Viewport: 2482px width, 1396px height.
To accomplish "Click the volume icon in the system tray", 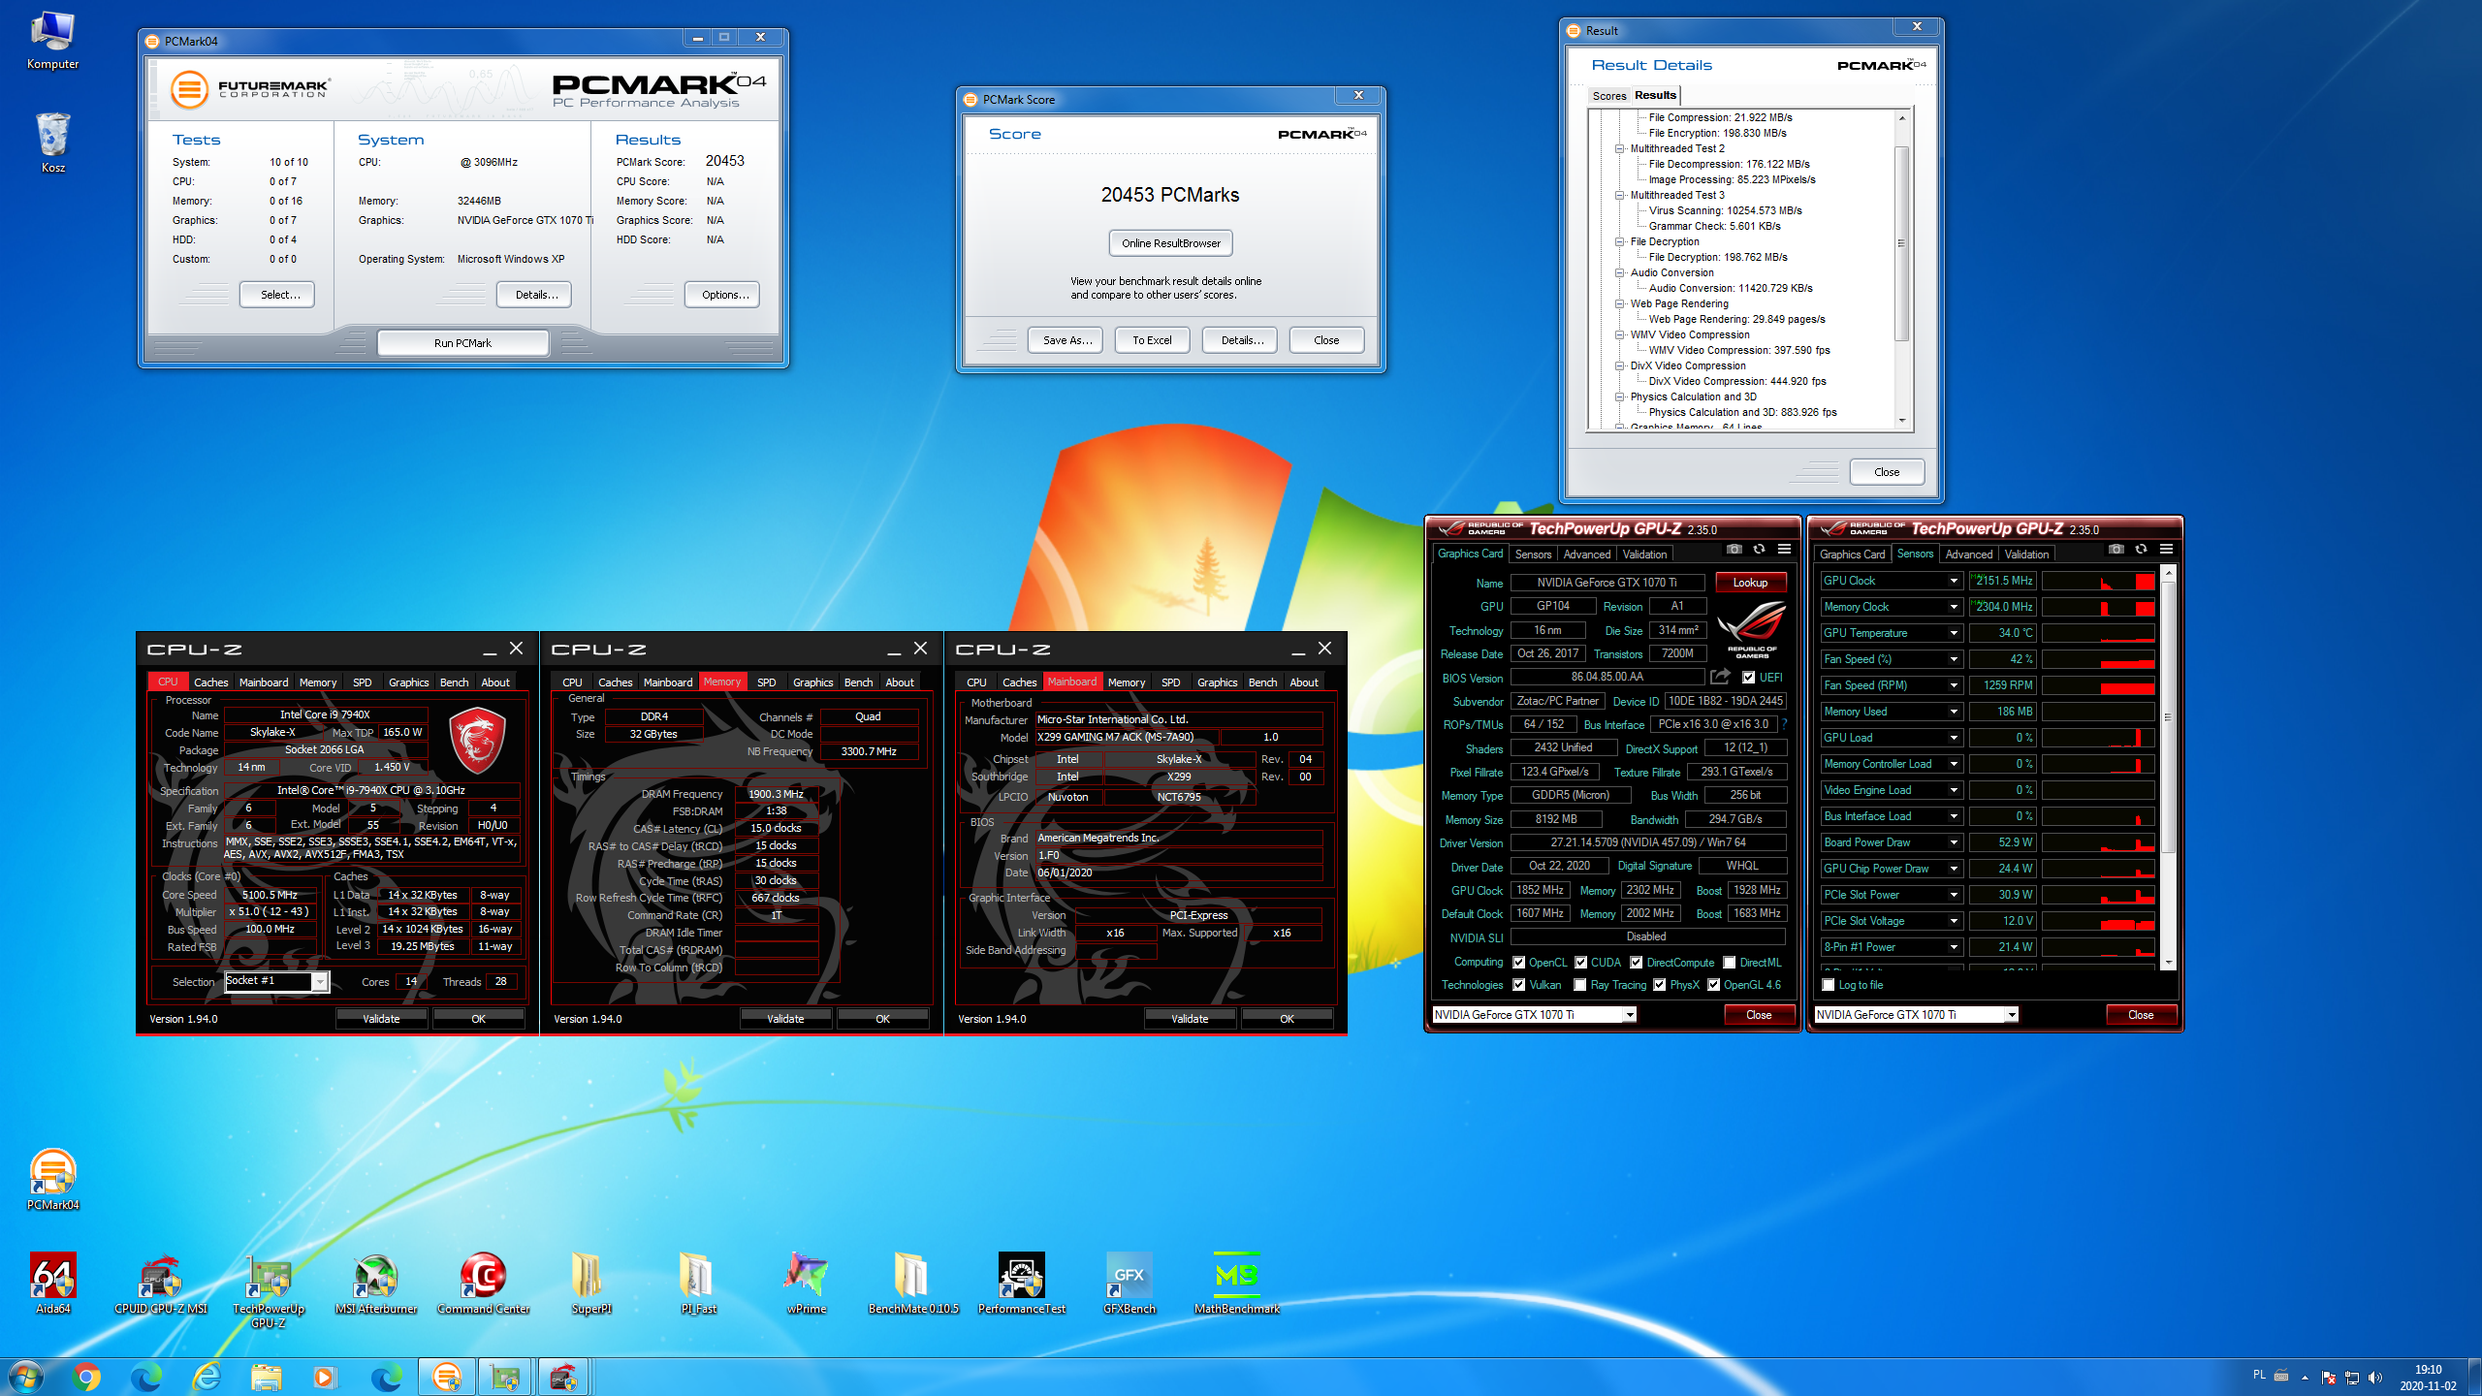I will [2374, 1378].
